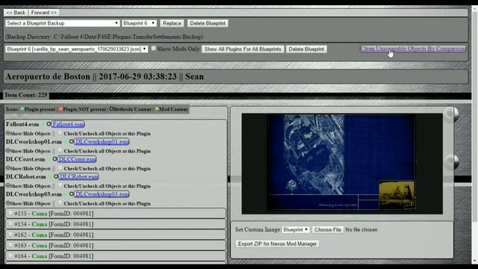Open the blue DLCworkshop01.esm link
The image size is (478, 269).
pyautogui.click(x=102, y=141)
